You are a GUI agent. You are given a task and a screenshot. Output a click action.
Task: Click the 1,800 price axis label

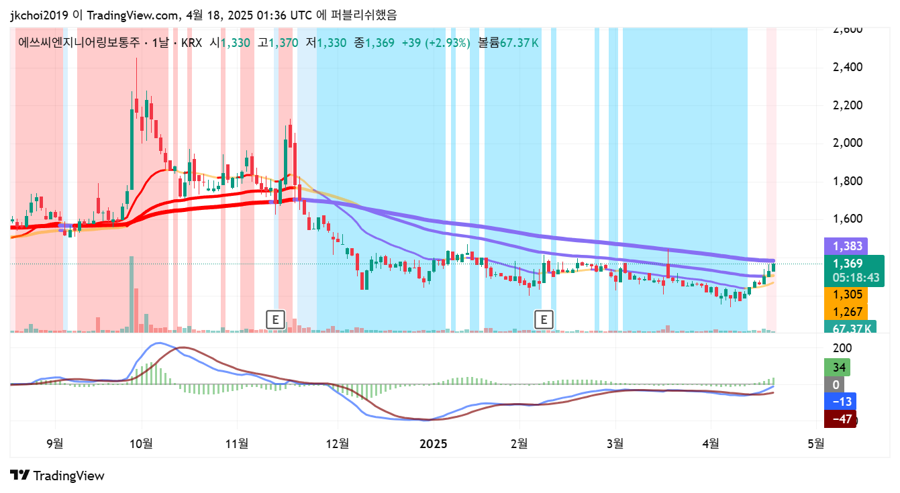click(x=847, y=181)
